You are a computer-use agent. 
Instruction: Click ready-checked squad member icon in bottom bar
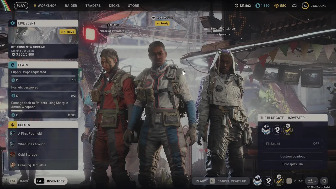[x=279, y=180]
